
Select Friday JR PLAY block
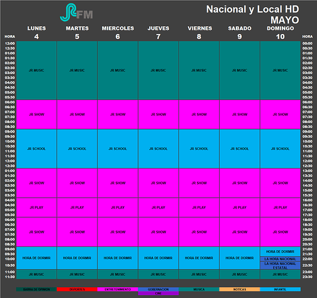point(199,207)
